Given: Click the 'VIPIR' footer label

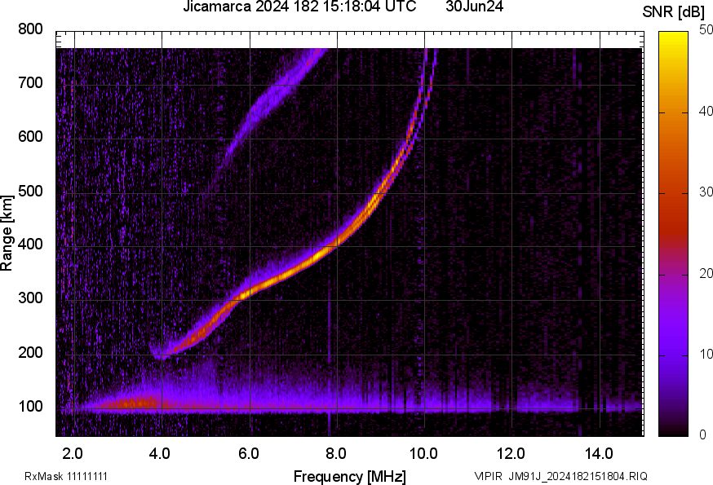Looking at the screenshot, I should (x=489, y=476).
